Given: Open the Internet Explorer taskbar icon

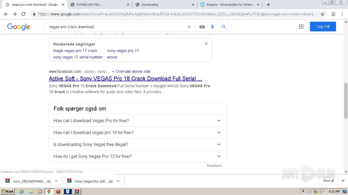Looking at the screenshot, I should pyautogui.click(x=22, y=191).
